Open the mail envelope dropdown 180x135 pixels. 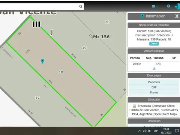click(x=155, y=6)
